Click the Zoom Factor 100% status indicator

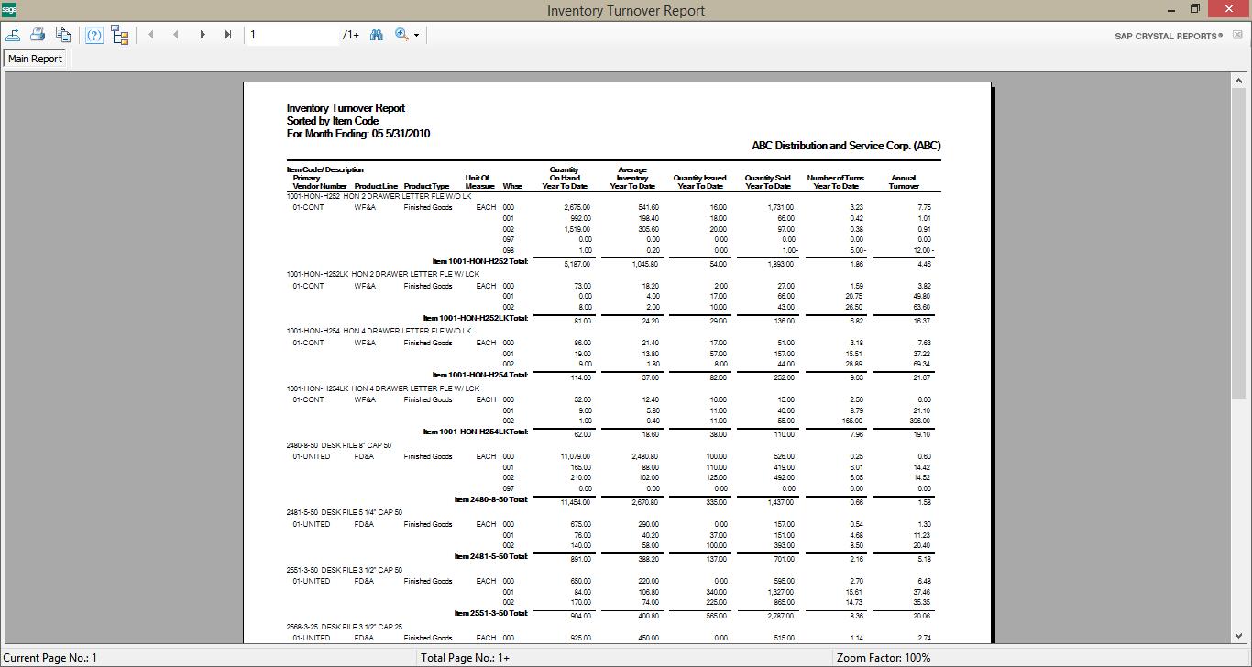pos(884,656)
